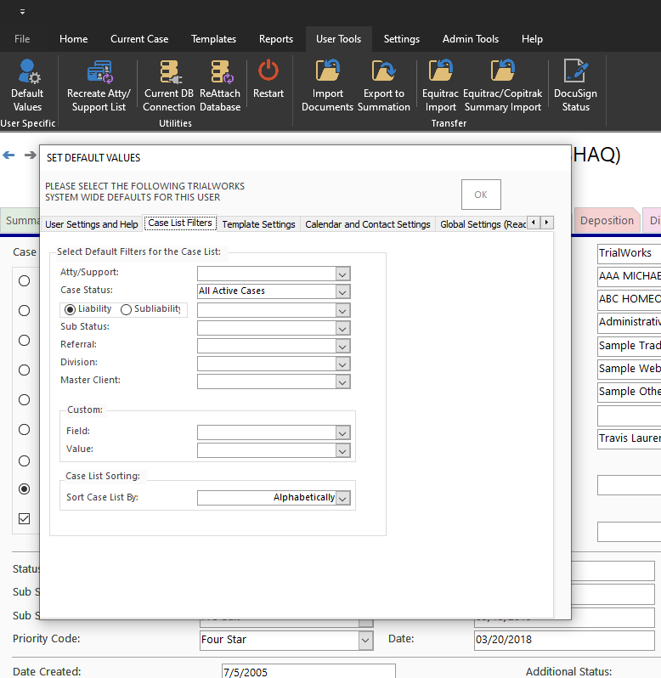Select the fourth radio button in background panel
The width and height of the screenshot is (661, 678).
point(24,370)
